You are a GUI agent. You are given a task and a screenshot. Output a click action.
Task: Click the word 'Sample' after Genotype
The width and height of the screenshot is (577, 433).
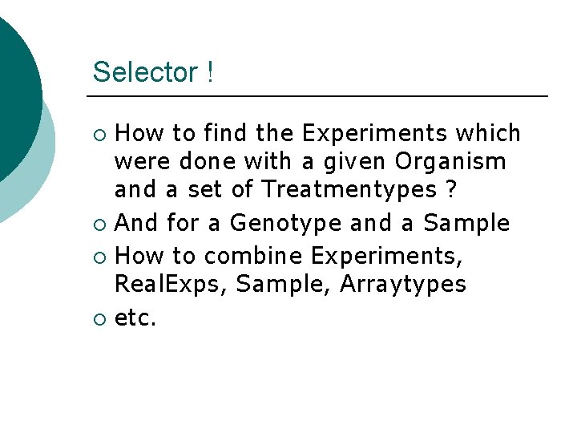466,223
